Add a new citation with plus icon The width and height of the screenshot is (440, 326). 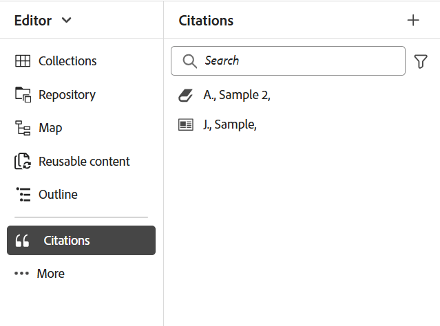tap(413, 20)
